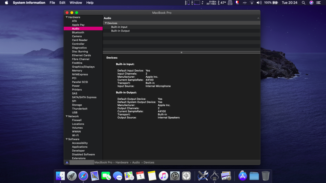
Task: Click the 'Internal Microphone' value text
Action: [x=158, y=86]
